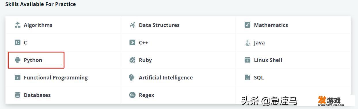This screenshot has width=358, height=109.
Task: Choose the Artificial Intelligence skill
Action: (x=166, y=77)
